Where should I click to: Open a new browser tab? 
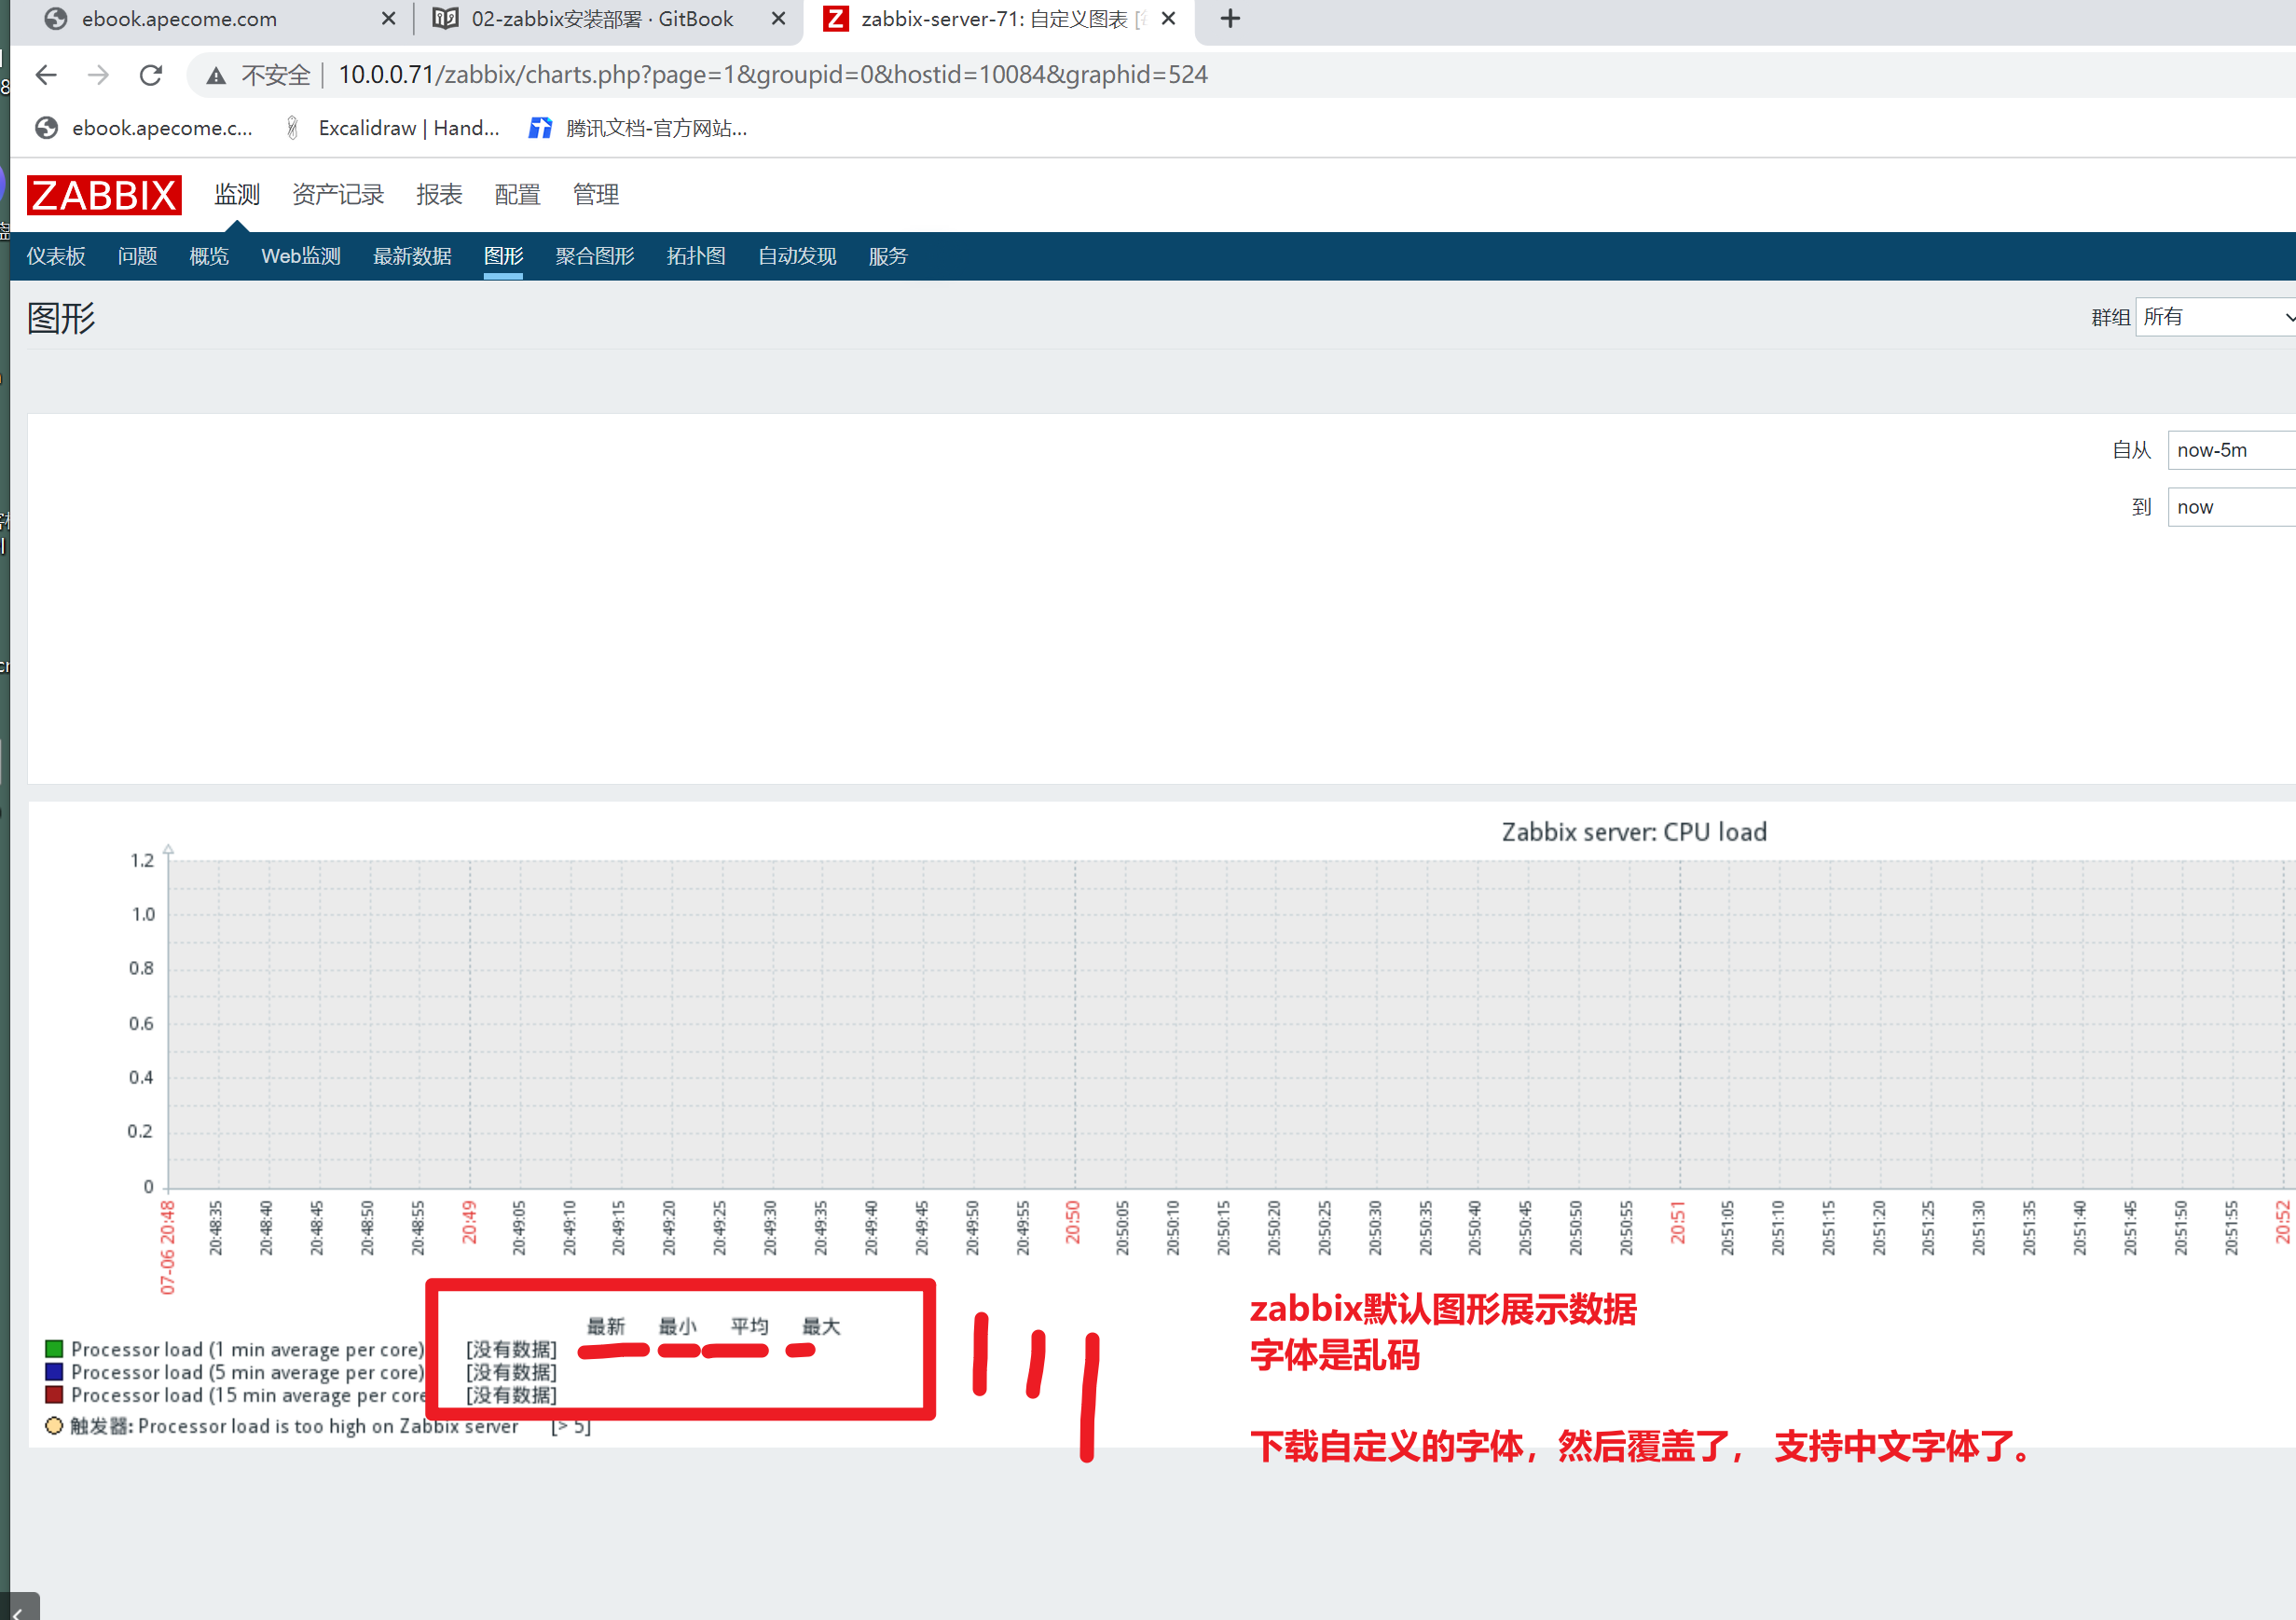point(1230,19)
